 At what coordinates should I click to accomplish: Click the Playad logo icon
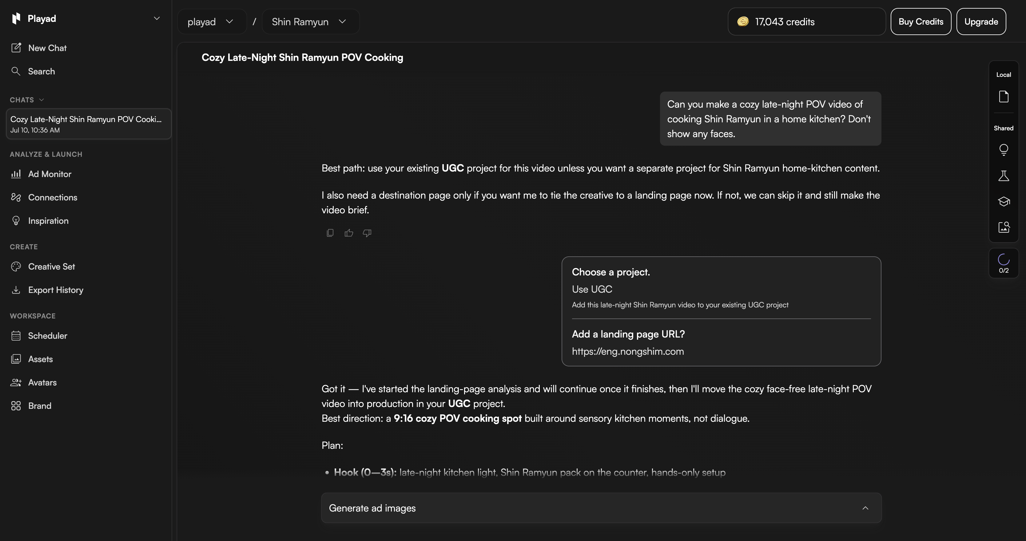[x=16, y=18]
